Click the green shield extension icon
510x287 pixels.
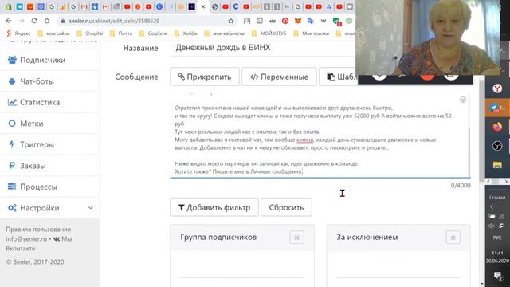[336, 21]
